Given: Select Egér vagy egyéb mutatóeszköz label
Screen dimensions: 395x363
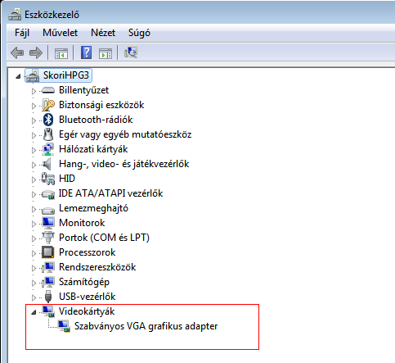Looking at the screenshot, I should (x=125, y=134).
